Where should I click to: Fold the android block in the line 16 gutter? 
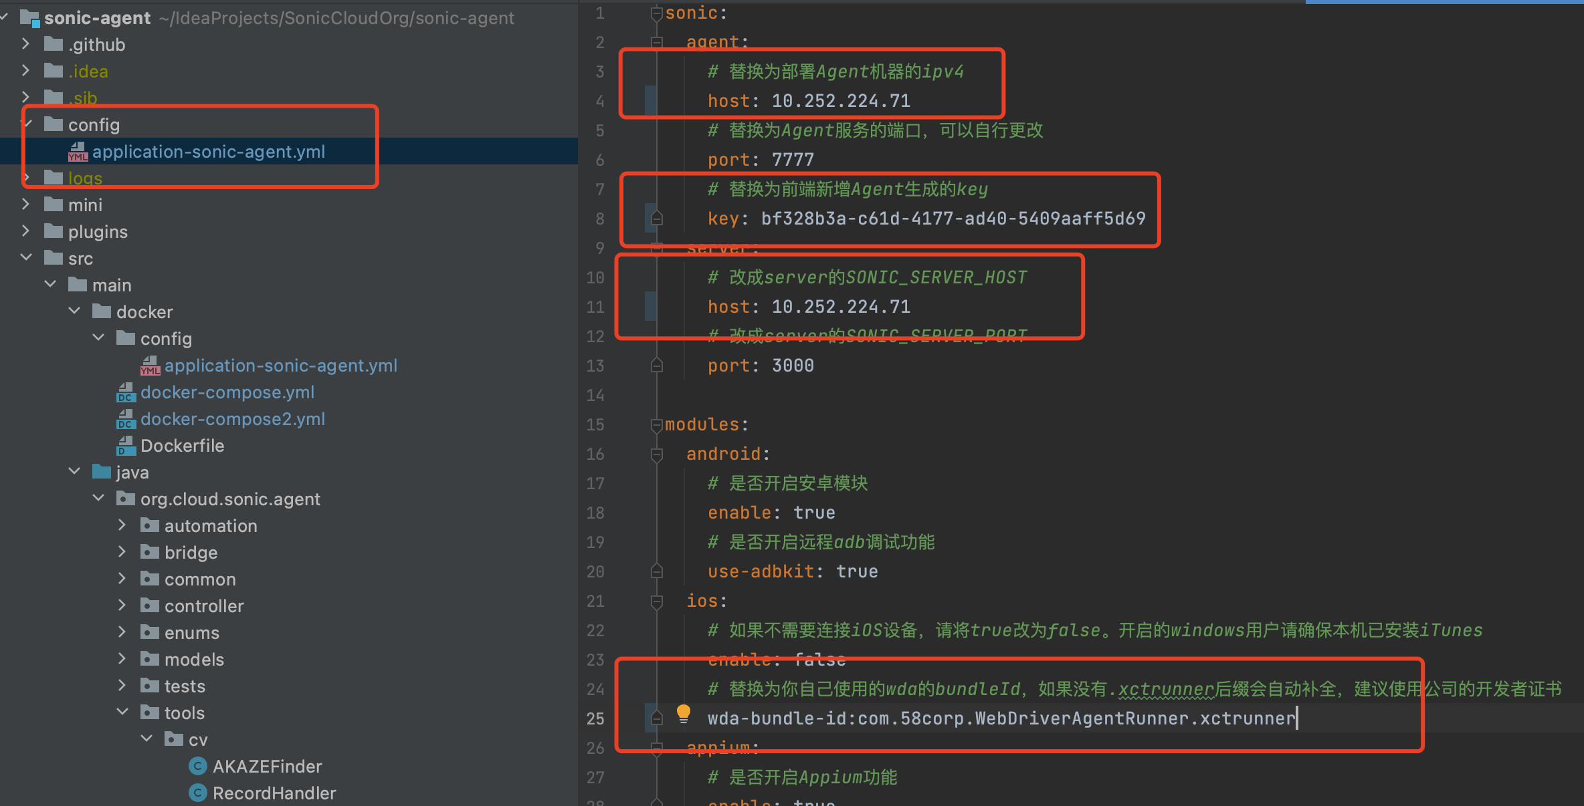coord(657,454)
